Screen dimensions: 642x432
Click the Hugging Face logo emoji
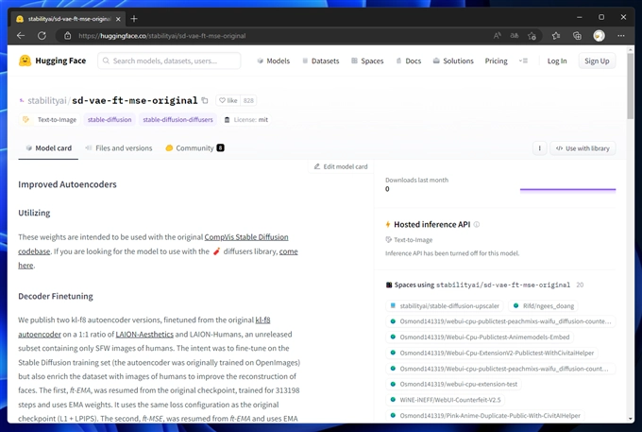pos(25,60)
